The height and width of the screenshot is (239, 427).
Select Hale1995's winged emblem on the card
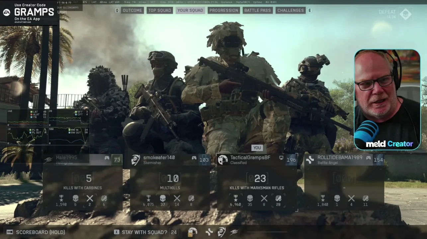[48, 160]
